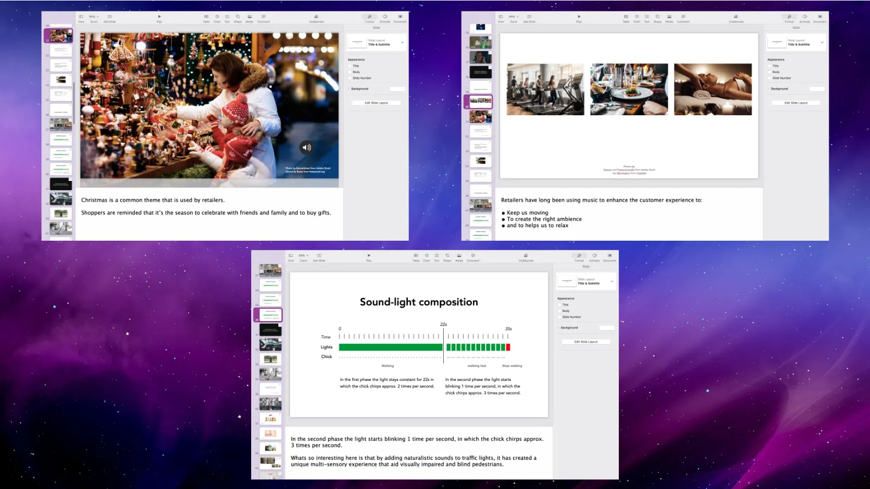
Task: Open Zoom dropdown in spa photos window
Action: coord(514,18)
